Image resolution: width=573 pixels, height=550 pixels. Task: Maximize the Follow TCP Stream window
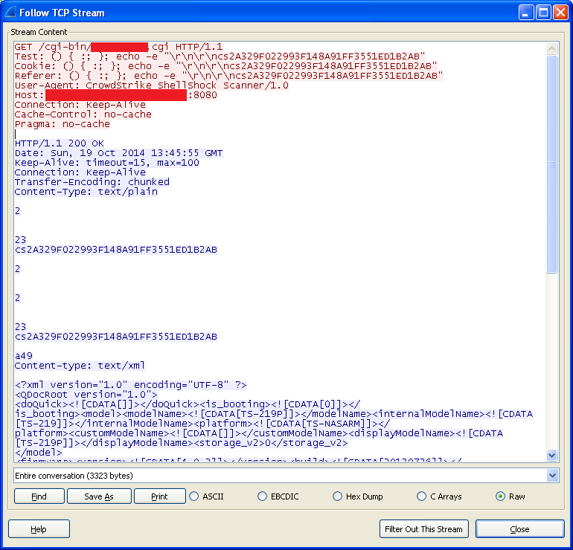(x=543, y=13)
